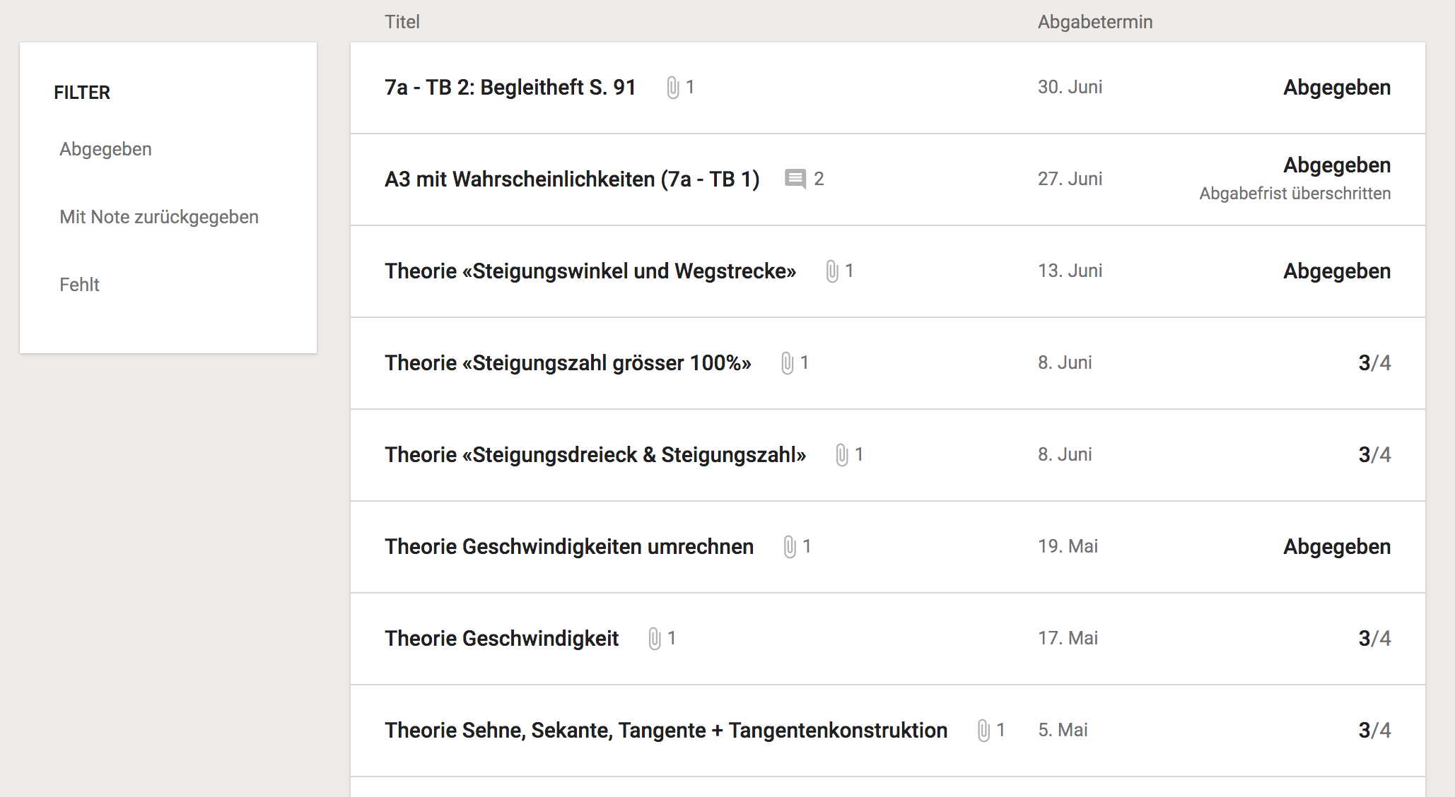
Task: Click paperclip icon beside Theorie Geschwindigkeit
Action: click(655, 638)
